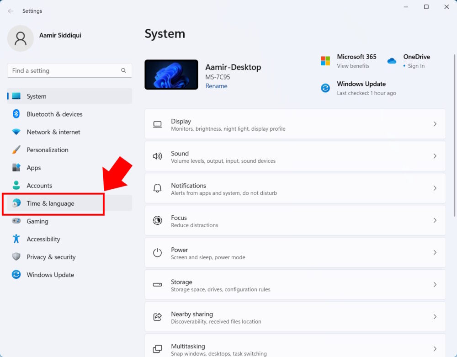Click the back arrow in title bar
457x357 pixels.
11,11
